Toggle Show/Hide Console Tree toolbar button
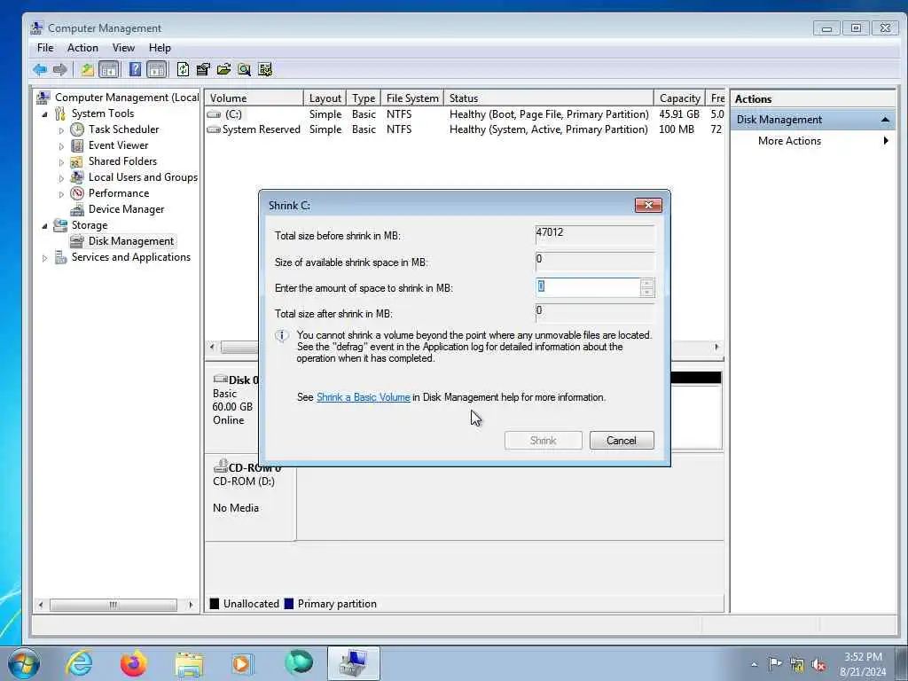This screenshot has width=908, height=681. click(109, 70)
